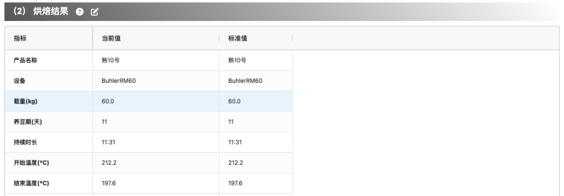Open help icon beside 烘焙结果 title
Image resolution: width=564 pixels, height=196 pixels.
coord(79,12)
